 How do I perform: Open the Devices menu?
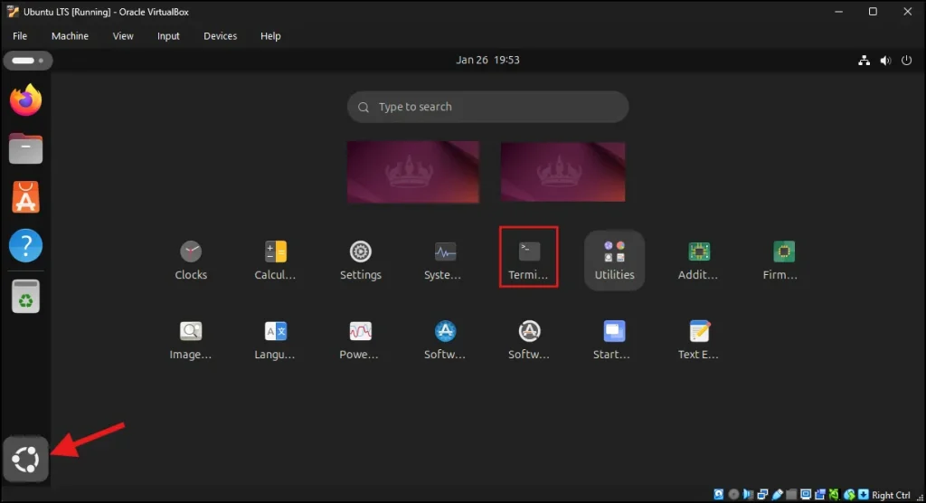pyautogui.click(x=221, y=36)
